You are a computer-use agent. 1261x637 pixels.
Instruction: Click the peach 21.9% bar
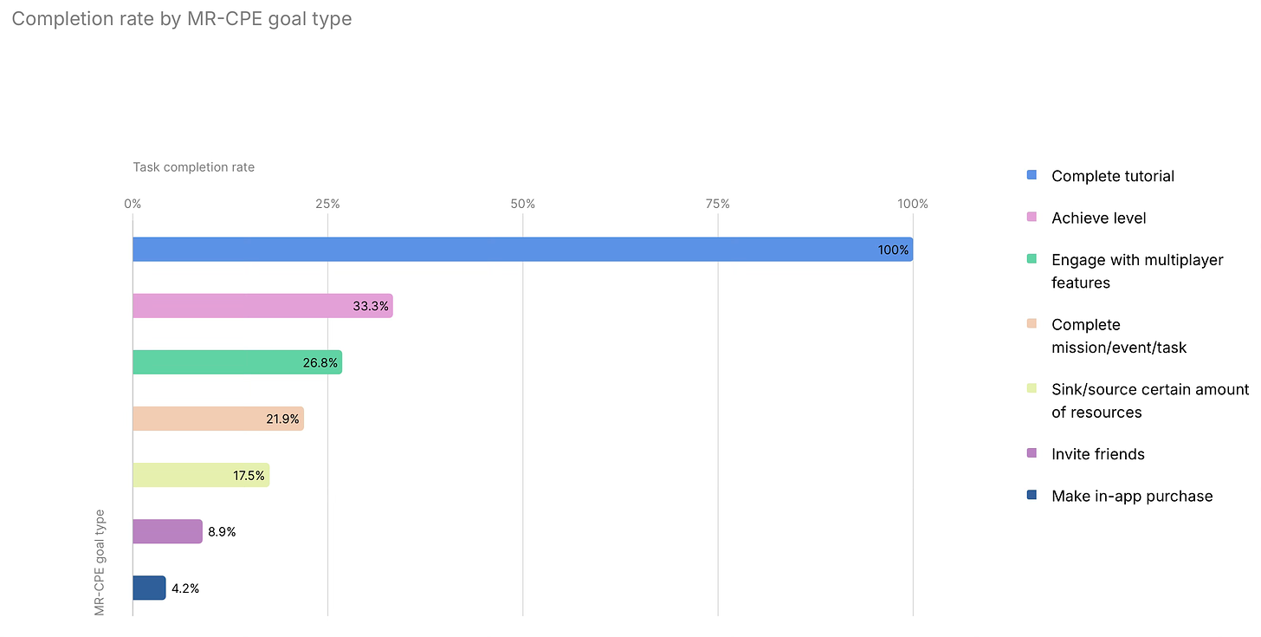218,419
